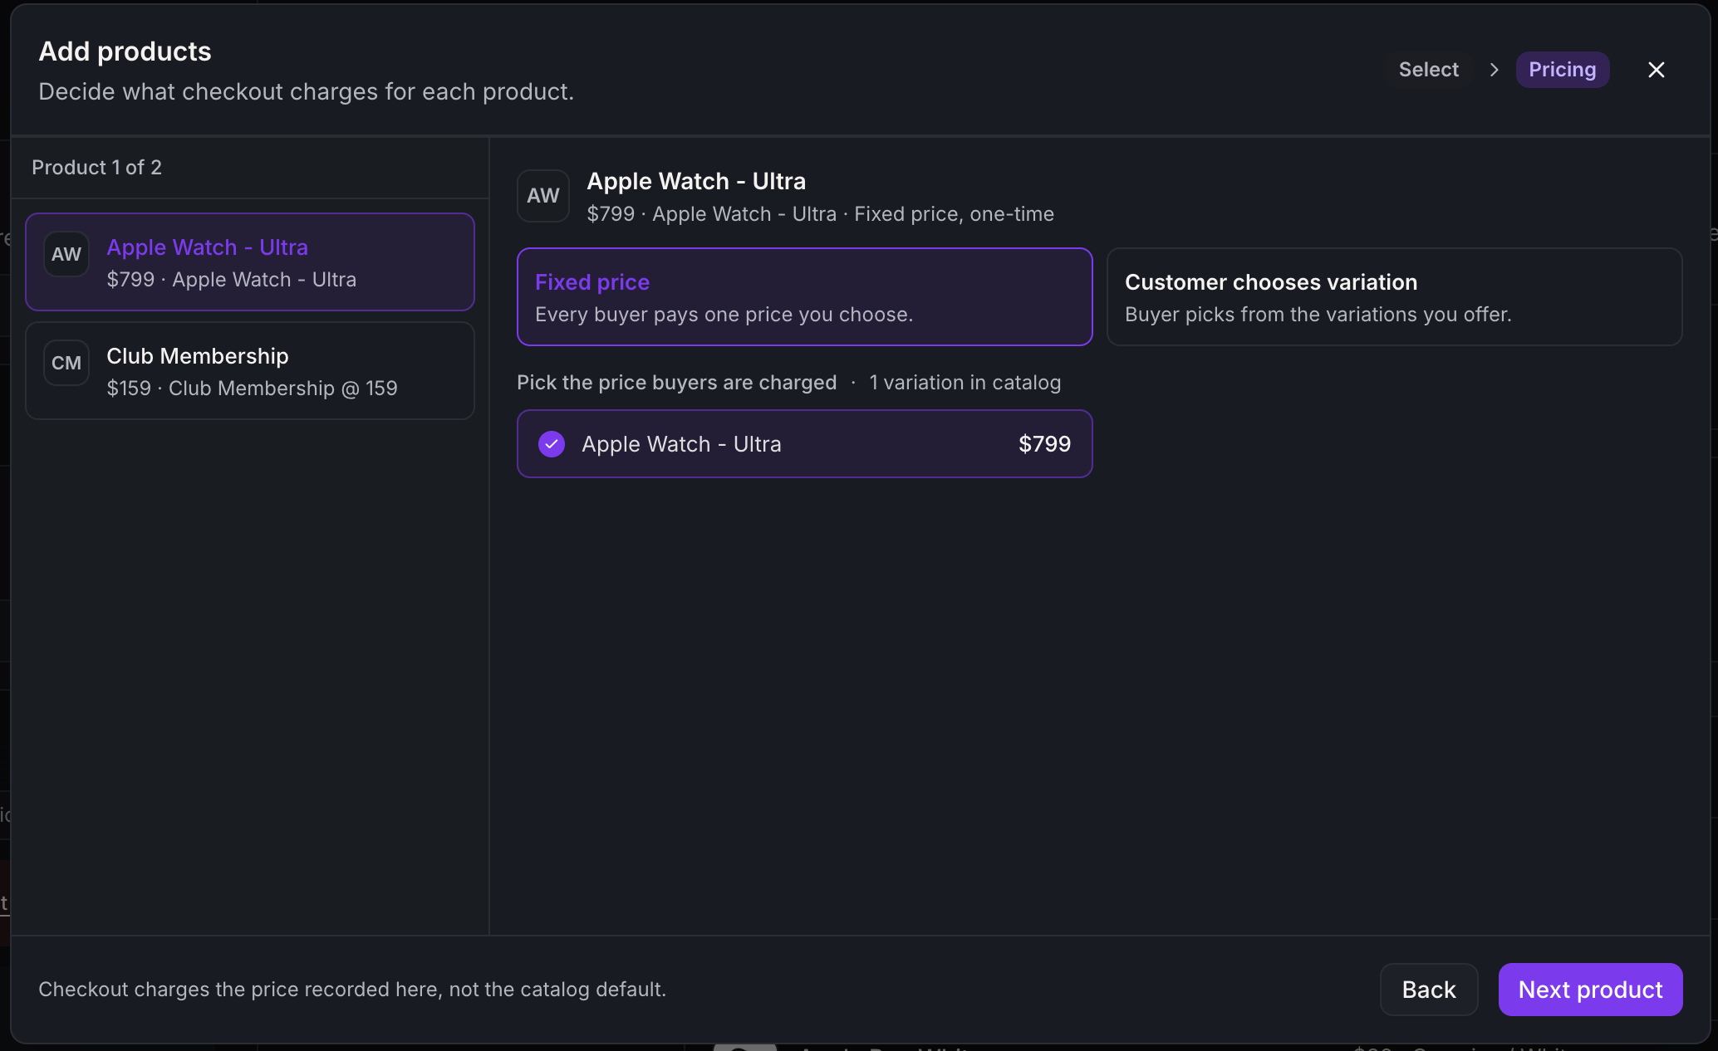Image resolution: width=1718 pixels, height=1051 pixels.
Task: Go to the Select step
Action: [1428, 70]
